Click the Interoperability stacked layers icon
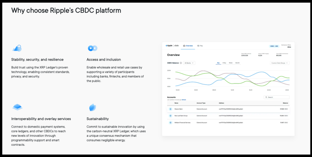312x157 pixels. pyautogui.click(x=17, y=107)
